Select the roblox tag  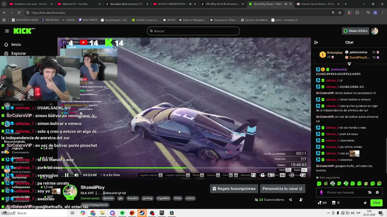190,198
